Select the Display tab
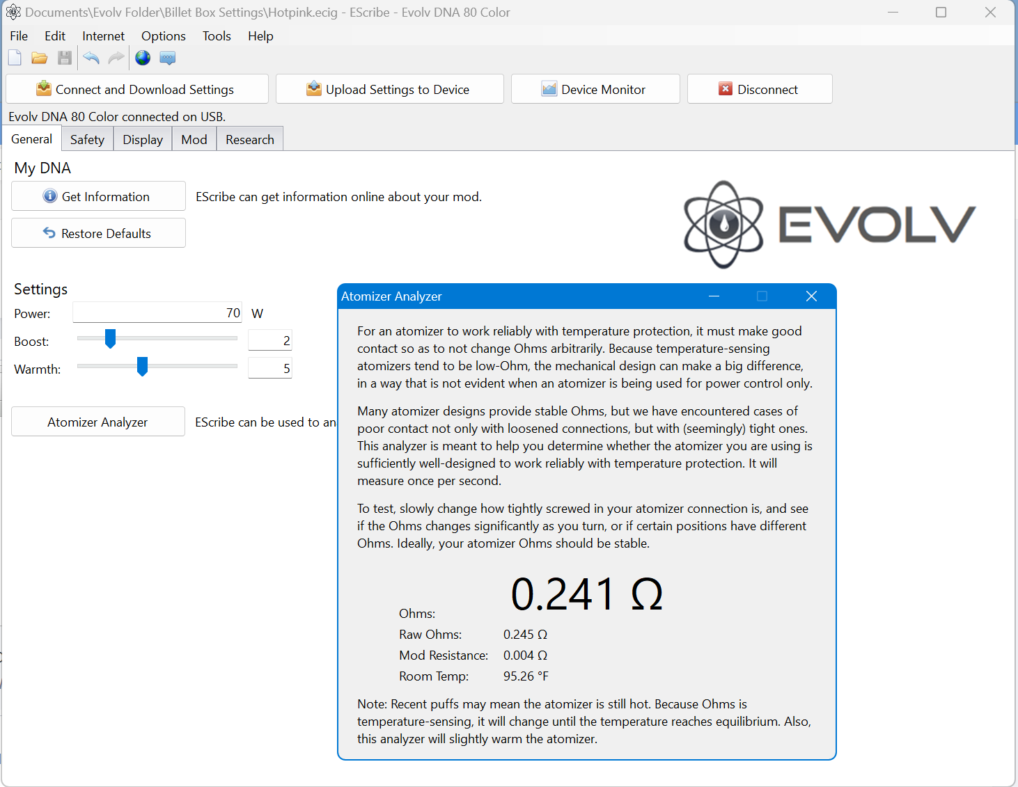Image resolution: width=1018 pixels, height=787 pixels. point(143,139)
